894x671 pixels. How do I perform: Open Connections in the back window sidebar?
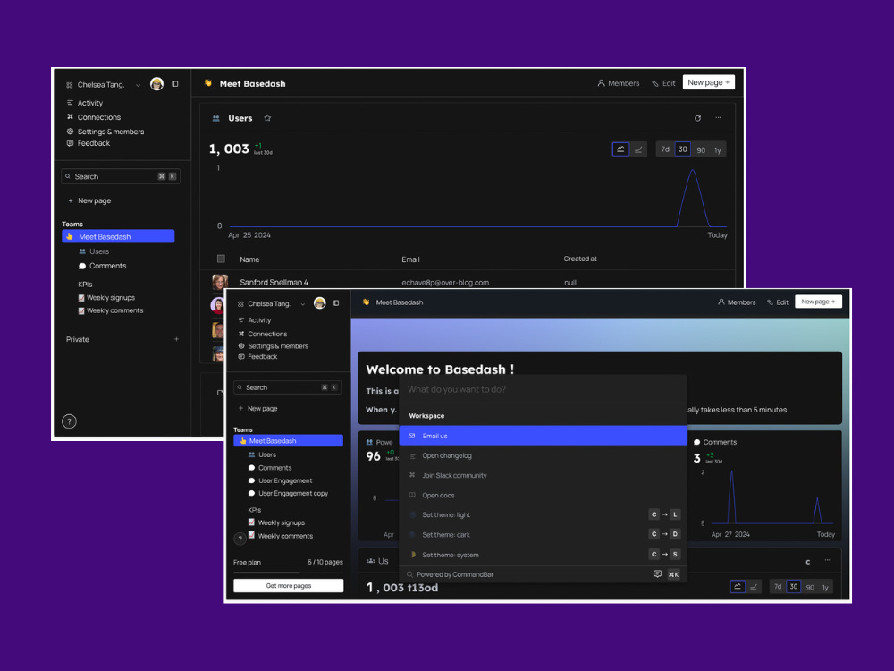(94, 117)
